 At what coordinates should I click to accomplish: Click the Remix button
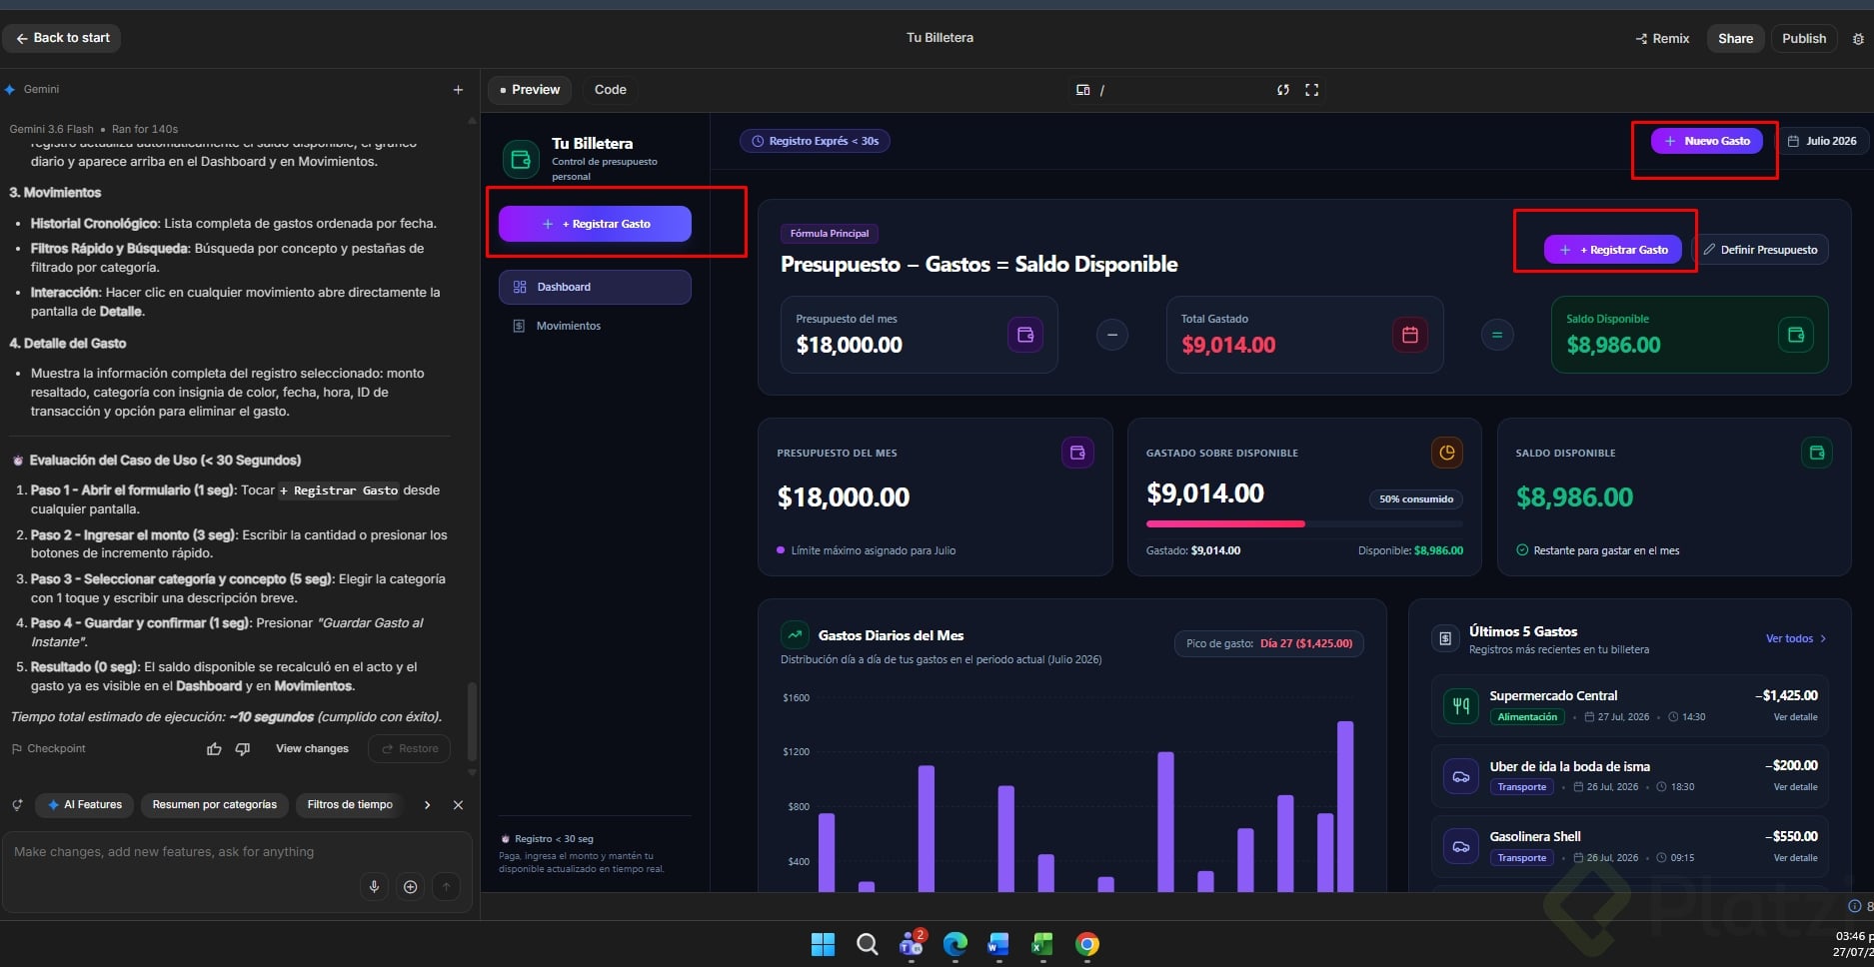point(1663,39)
